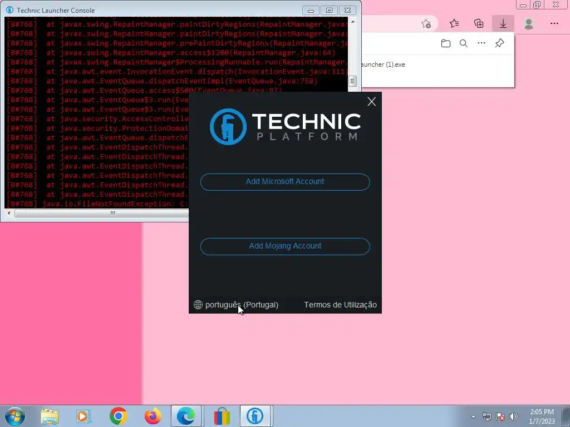Close the Edge browser window

coord(556,4)
